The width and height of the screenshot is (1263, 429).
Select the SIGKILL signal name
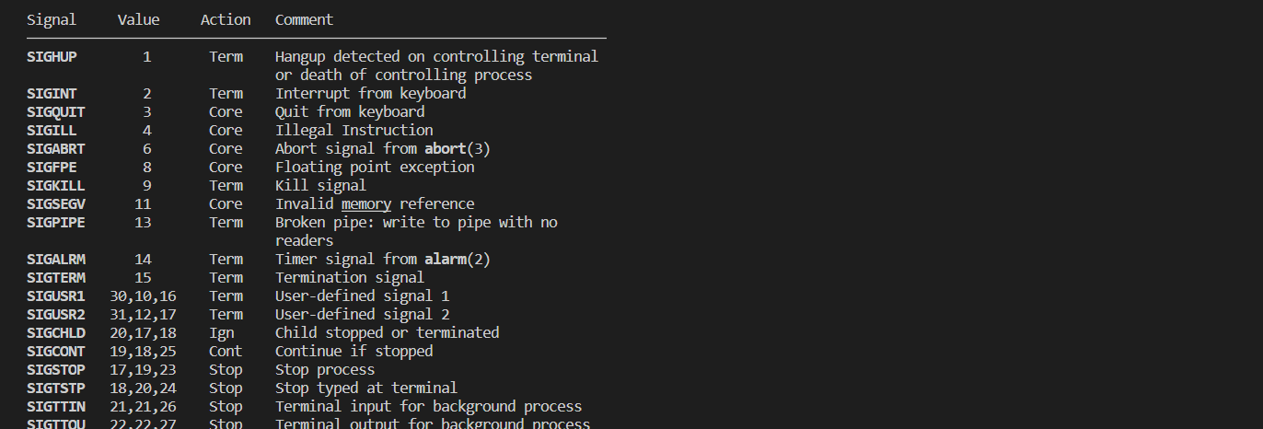(x=56, y=186)
